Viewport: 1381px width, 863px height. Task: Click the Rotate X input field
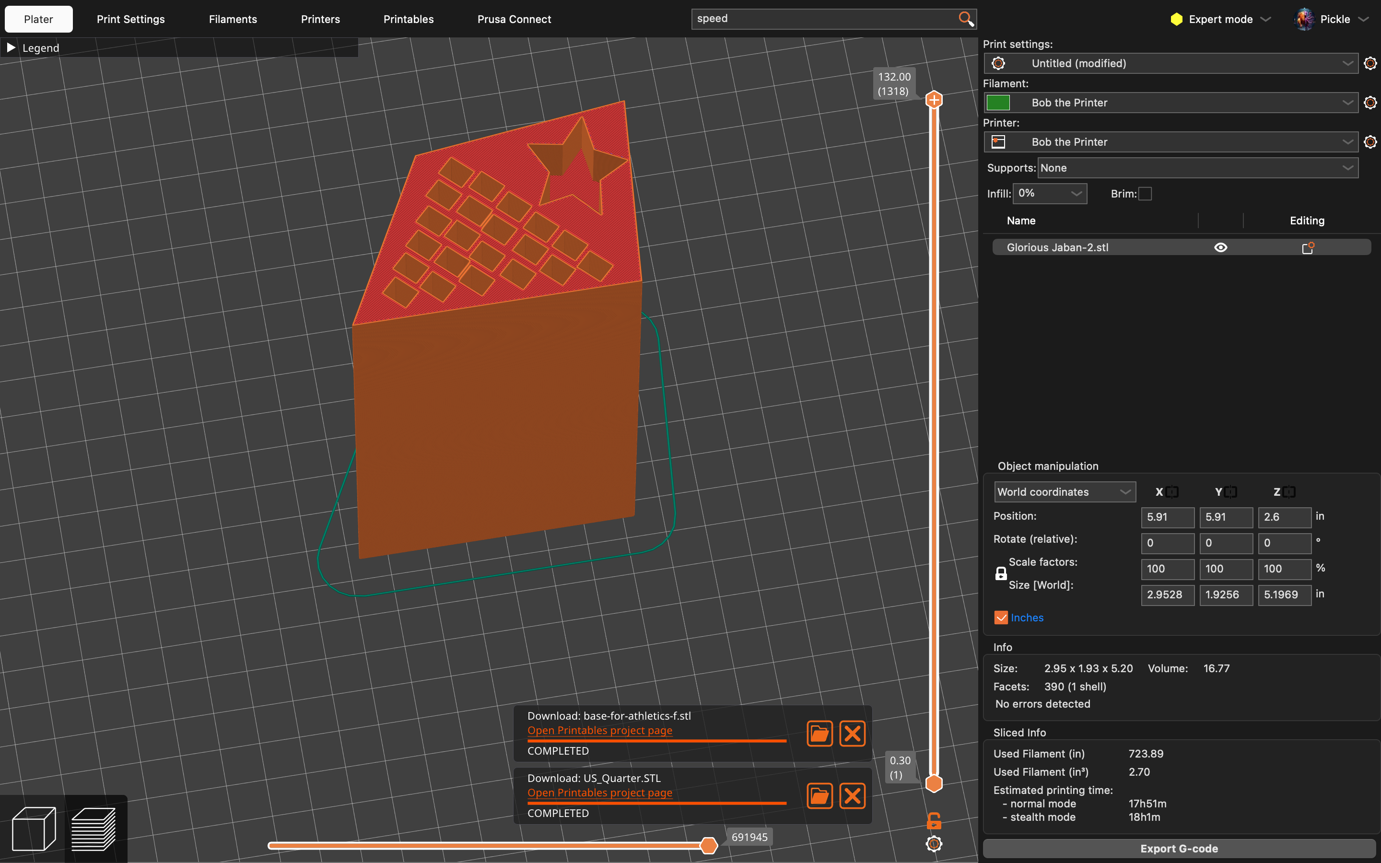[1168, 543]
